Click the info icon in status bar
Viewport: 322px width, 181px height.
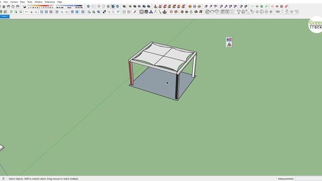pyautogui.click(x=4, y=179)
